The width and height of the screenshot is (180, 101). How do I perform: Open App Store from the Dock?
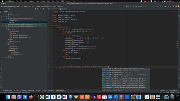[110, 97]
